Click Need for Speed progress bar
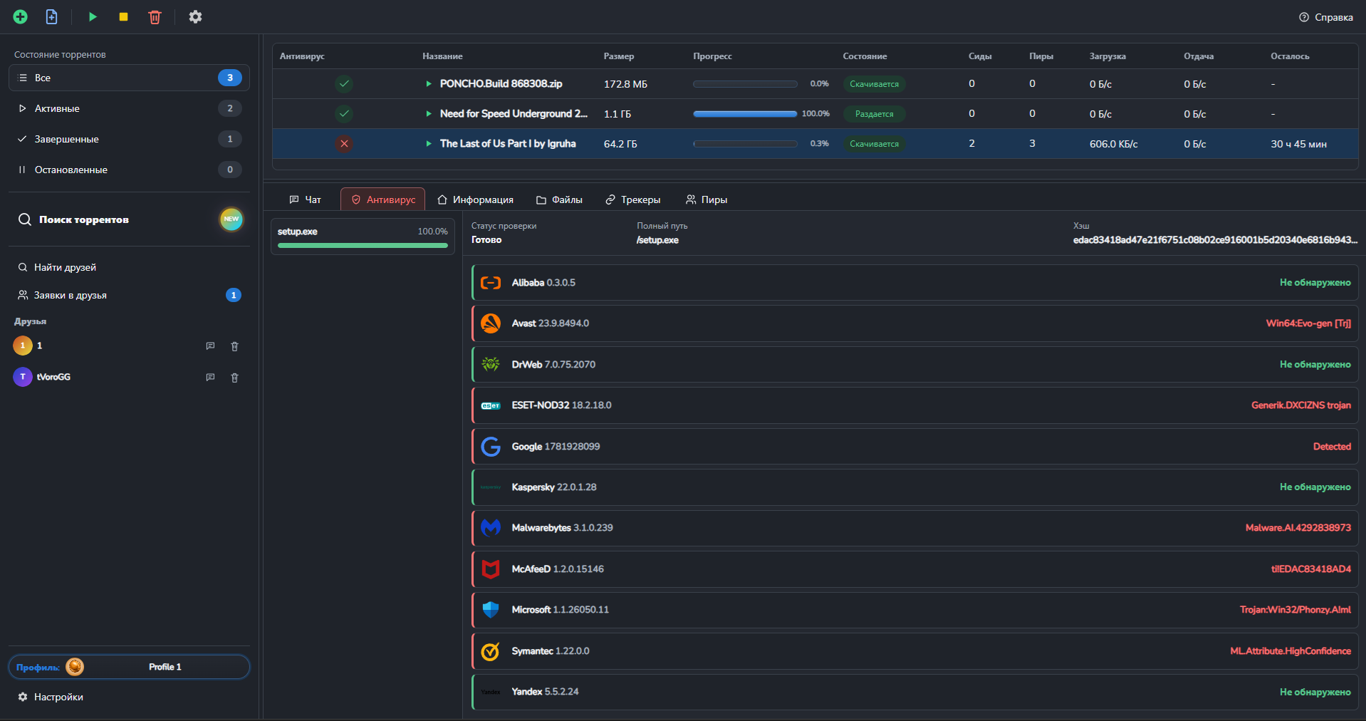 [744, 113]
